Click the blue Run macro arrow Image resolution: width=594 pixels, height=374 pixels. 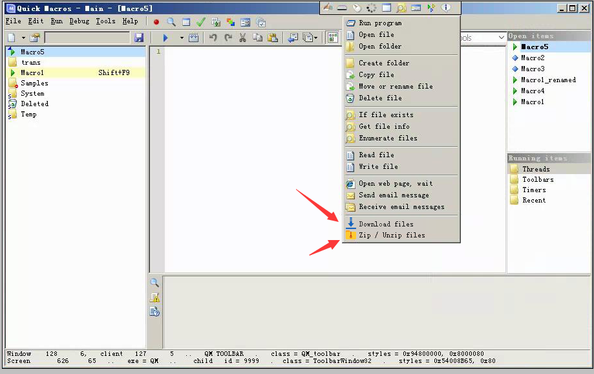pos(165,38)
